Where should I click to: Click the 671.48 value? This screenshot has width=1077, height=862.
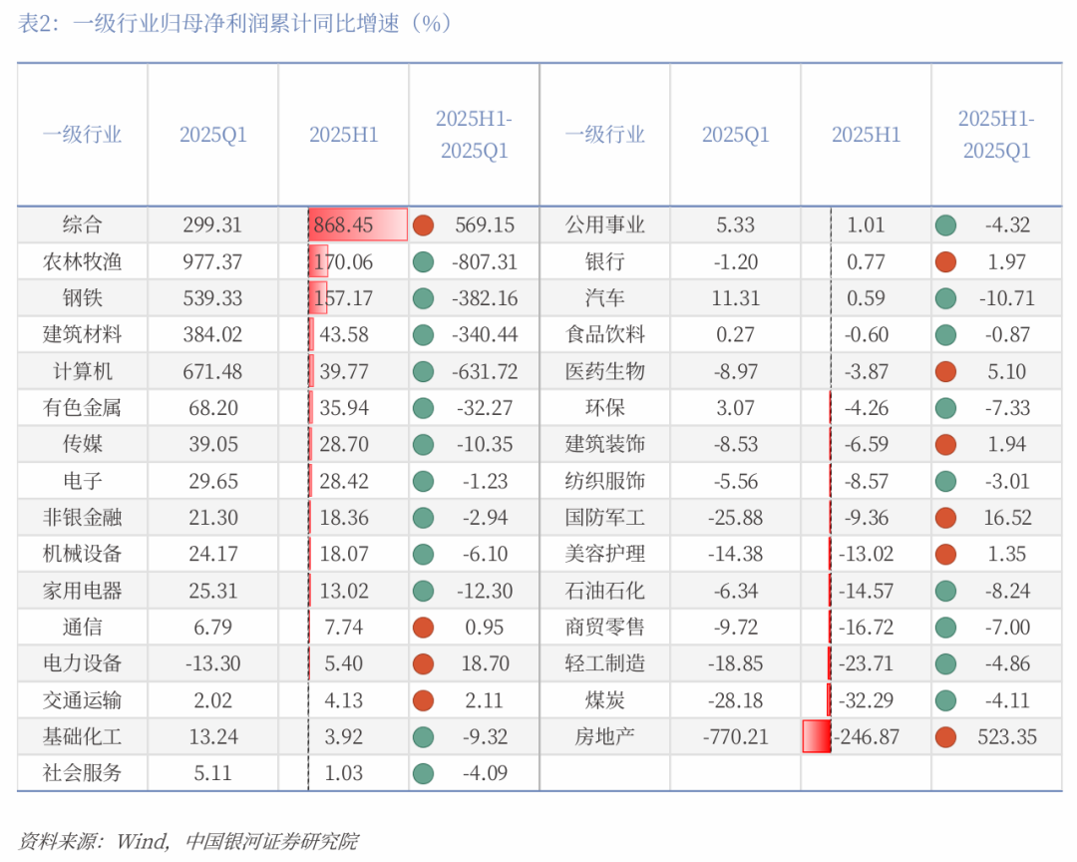(213, 371)
